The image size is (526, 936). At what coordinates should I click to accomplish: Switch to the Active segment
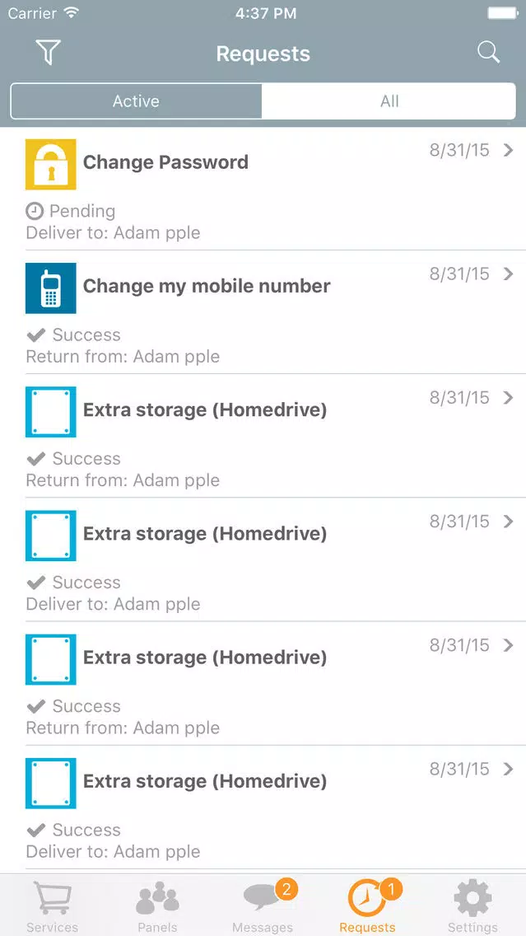click(x=136, y=101)
